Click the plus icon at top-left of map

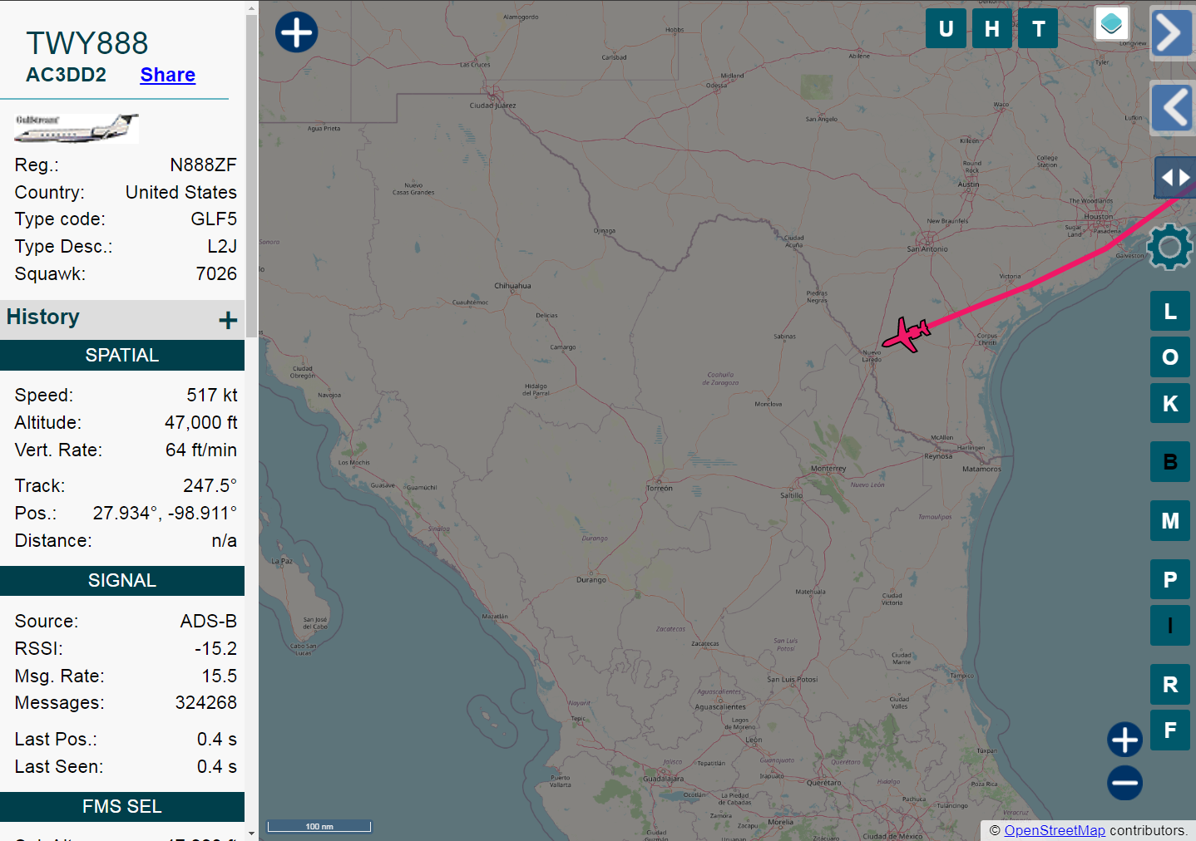(296, 32)
